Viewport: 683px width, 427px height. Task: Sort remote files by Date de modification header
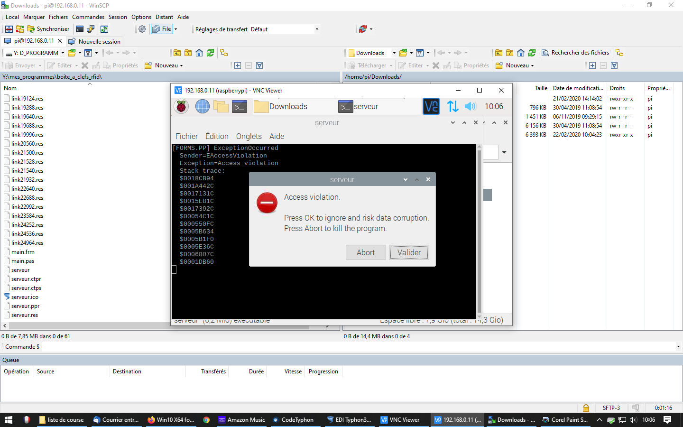coord(578,88)
